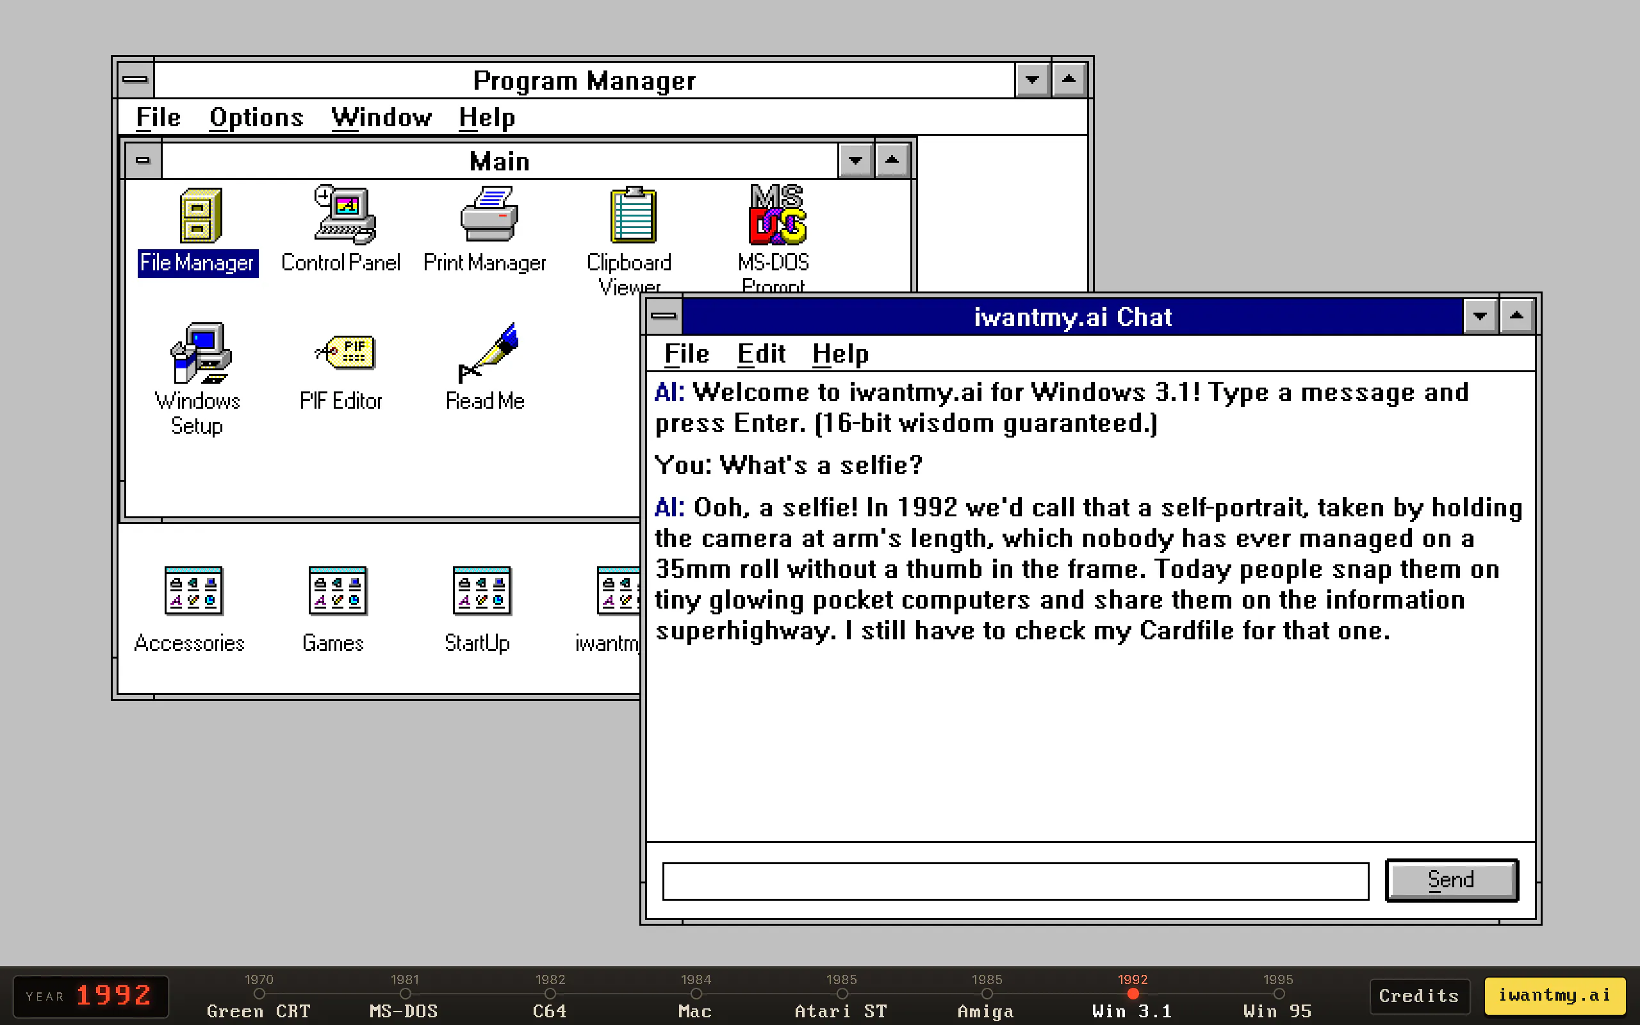Minimize the Program Manager window

[x=1032, y=80]
